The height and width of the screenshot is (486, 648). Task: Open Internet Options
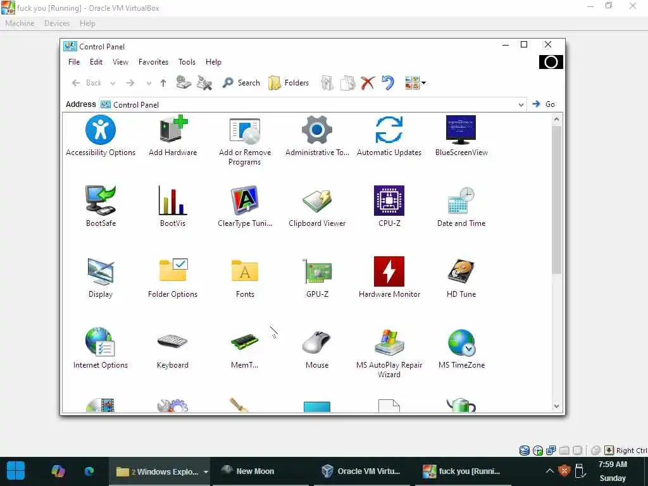(101, 349)
